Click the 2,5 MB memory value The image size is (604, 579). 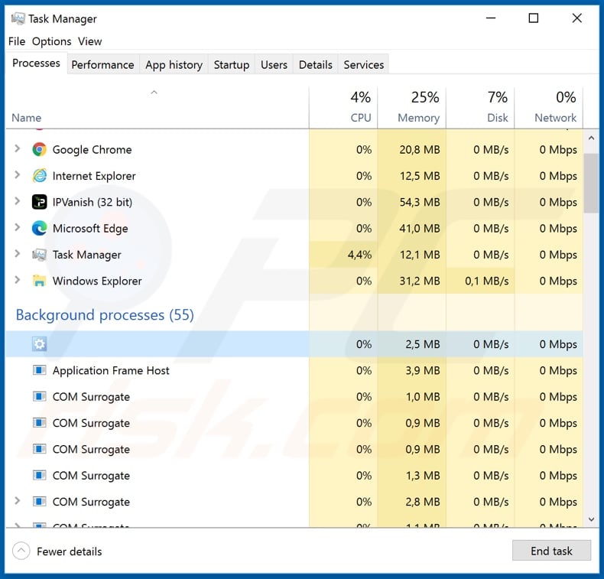pos(423,344)
